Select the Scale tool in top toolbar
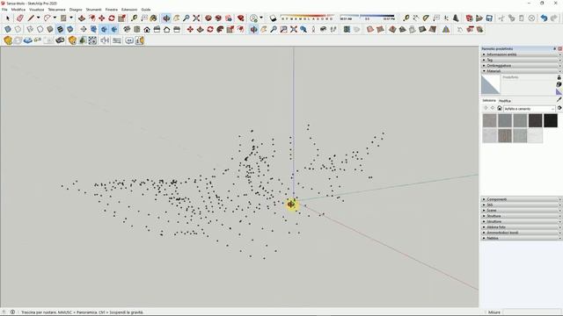The height and width of the screenshot is (316, 563). coord(121,18)
